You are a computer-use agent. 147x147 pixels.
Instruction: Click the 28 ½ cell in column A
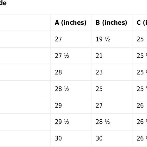coord(71,89)
